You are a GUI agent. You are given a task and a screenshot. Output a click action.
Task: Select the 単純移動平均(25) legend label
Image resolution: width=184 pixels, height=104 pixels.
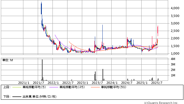[72, 87]
